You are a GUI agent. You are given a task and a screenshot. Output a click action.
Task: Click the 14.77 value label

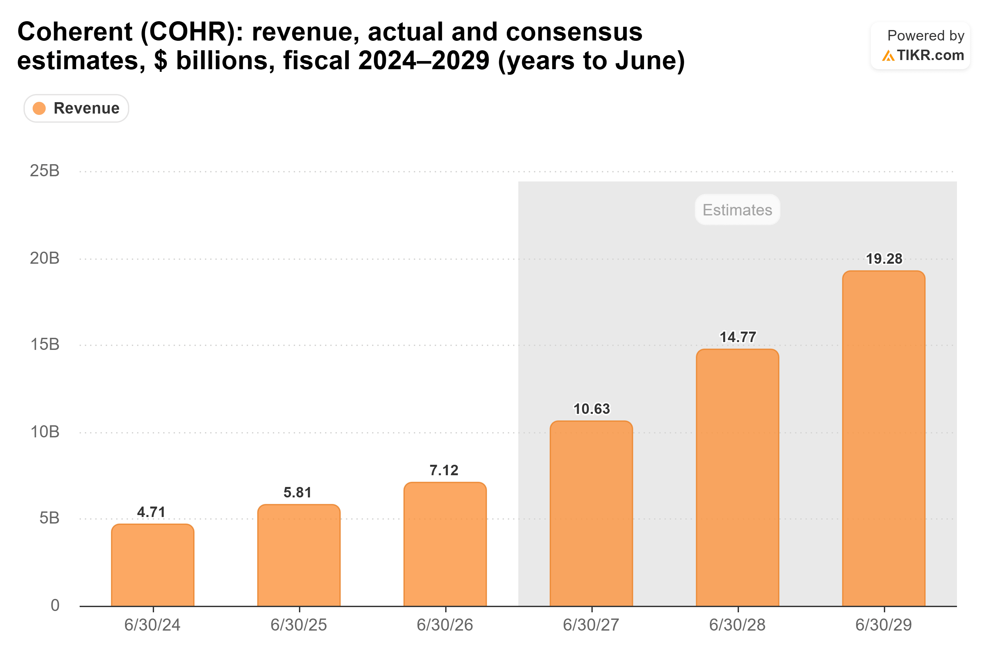(x=738, y=337)
